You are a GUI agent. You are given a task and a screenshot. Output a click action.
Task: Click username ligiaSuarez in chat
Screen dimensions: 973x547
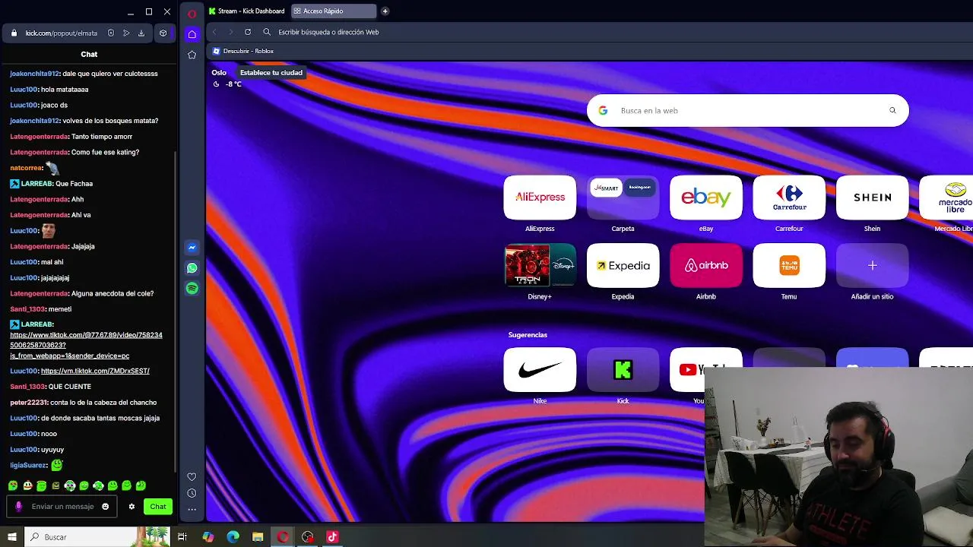point(29,466)
